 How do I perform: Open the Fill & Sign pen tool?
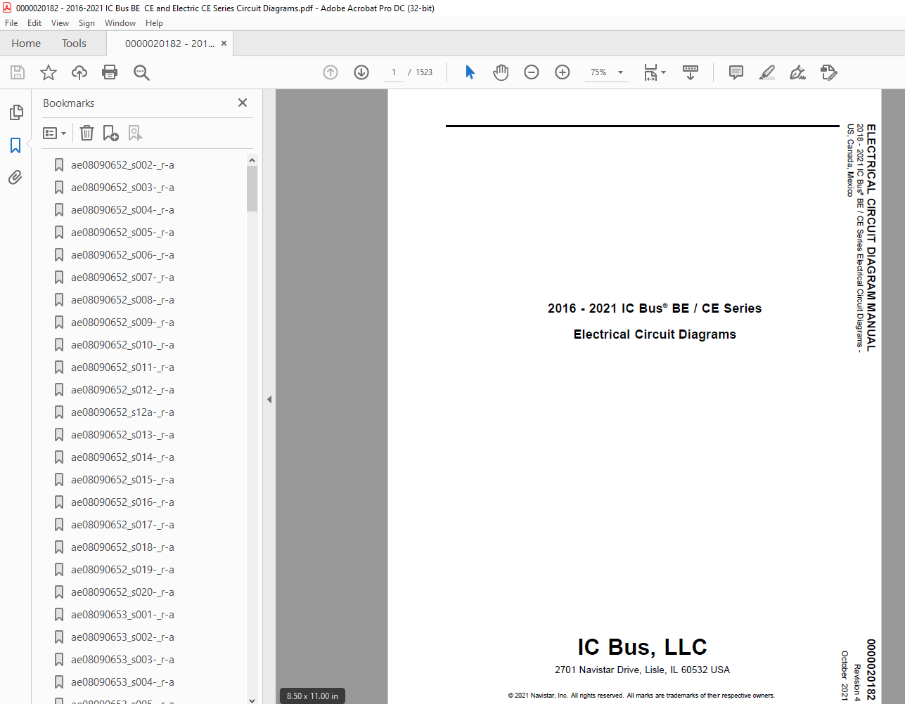[x=797, y=72]
